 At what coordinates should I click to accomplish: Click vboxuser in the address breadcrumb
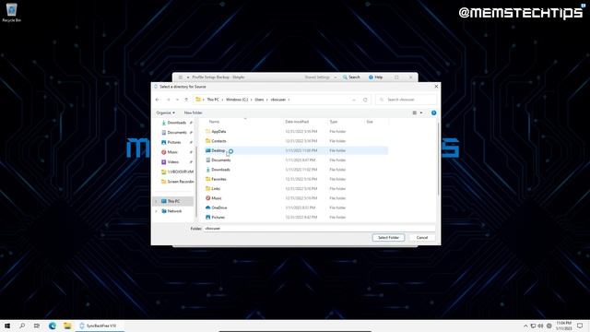278,100
